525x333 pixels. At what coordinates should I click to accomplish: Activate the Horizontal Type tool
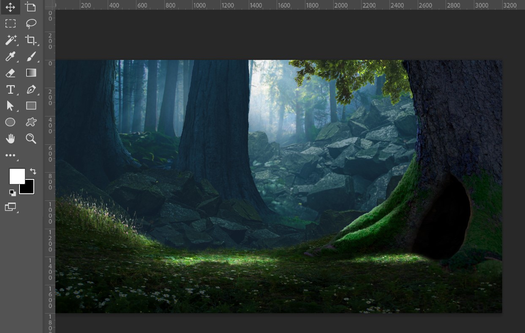pyautogui.click(x=10, y=89)
